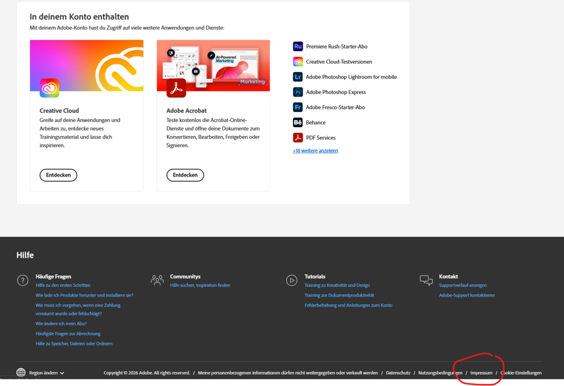The height and width of the screenshot is (386, 564).
Task: Select the PDF Services icon
Action: coord(298,137)
